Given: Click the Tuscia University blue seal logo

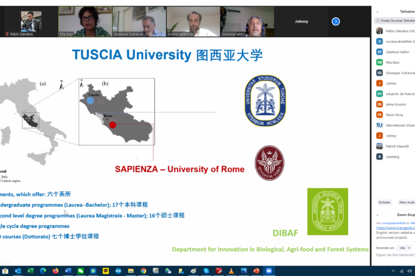Looking at the screenshot, I should click(x=265, y=101).
